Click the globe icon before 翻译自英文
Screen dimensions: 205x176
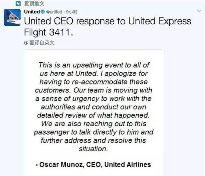(x=26, y=43)
